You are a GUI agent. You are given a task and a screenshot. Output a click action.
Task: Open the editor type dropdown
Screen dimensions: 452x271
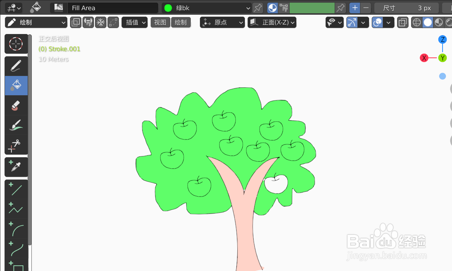click(x=14, y=8)
